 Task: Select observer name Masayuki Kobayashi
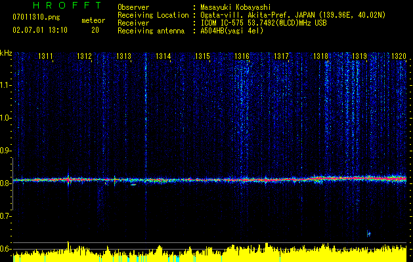[236, 7]
